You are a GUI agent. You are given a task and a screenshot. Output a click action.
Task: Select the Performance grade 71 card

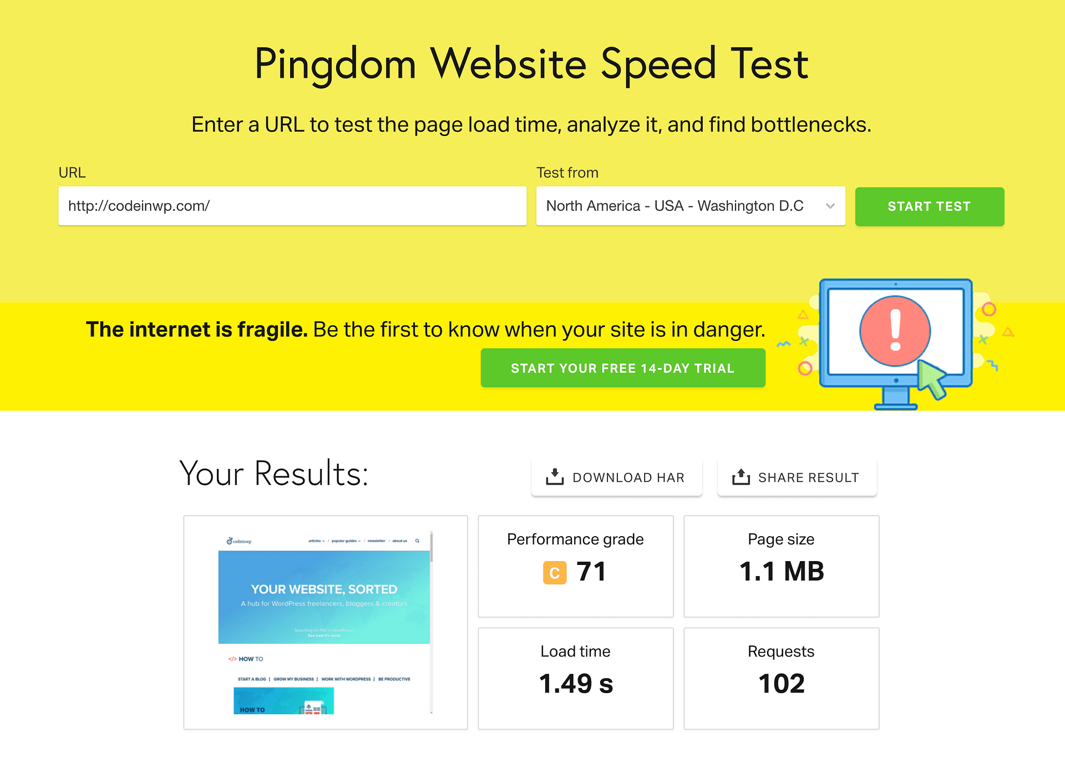pos(575,566)
